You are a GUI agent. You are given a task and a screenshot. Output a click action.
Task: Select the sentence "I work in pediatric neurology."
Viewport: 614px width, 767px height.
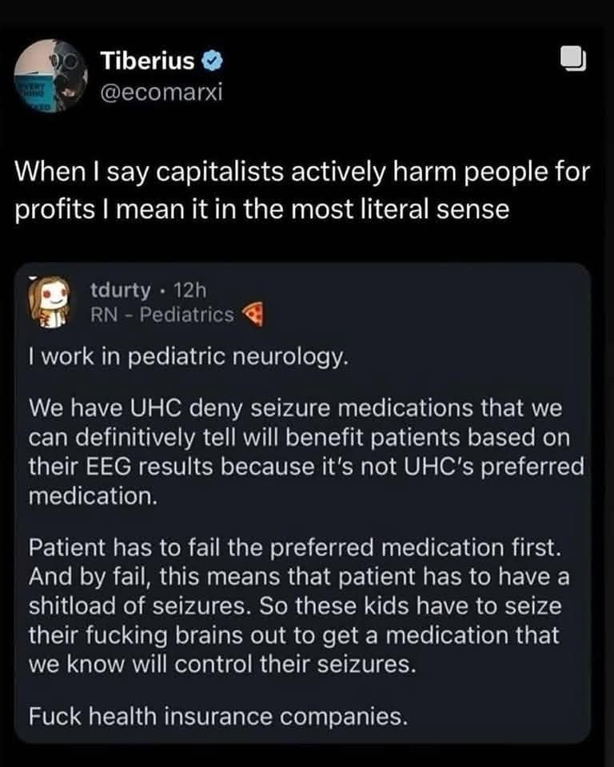[x=189, y=357]
